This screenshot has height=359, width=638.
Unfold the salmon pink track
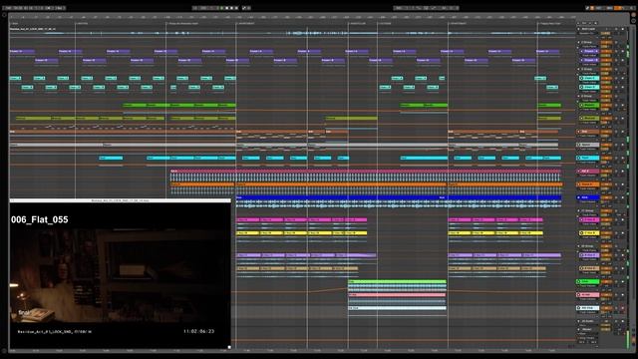pyautogui.click(x=579, y=295)
